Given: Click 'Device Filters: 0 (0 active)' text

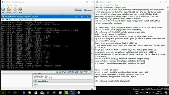Looking at the screenshot, I should [x=43, y=78].
